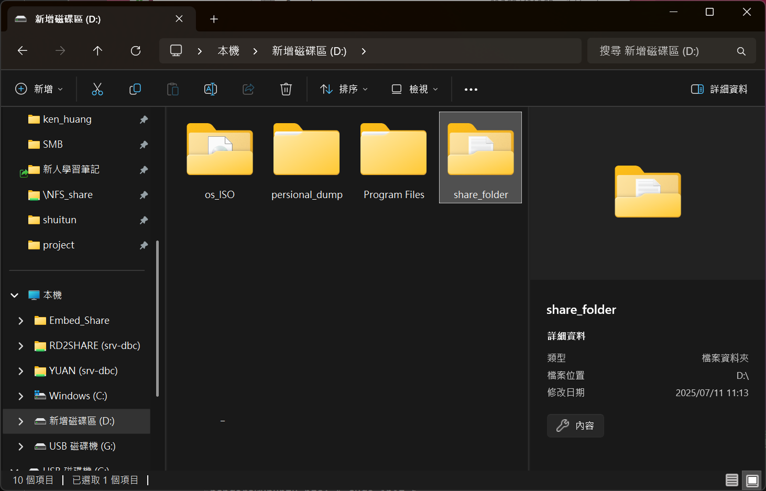Click the Rename icon in toolbar
766x491 pixels.
[x=211, y=89]
